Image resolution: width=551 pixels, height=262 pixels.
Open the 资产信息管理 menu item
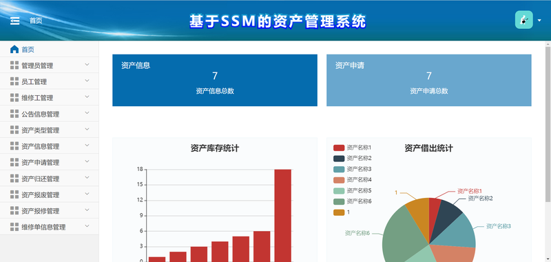[x=49, y=146]
